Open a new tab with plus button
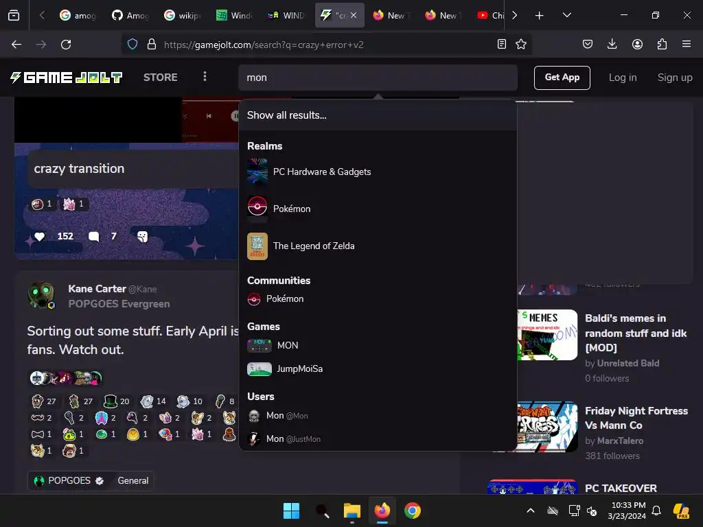The image size is (703, 527). (540, 15)
